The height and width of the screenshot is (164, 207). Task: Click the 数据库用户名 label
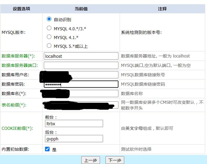[15, 75]
